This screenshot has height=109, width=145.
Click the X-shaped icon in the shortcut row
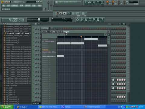tap(90, 20)
